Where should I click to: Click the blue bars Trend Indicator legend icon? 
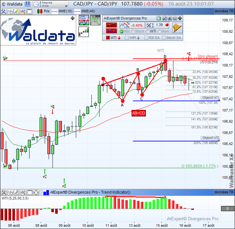(46, 193)
